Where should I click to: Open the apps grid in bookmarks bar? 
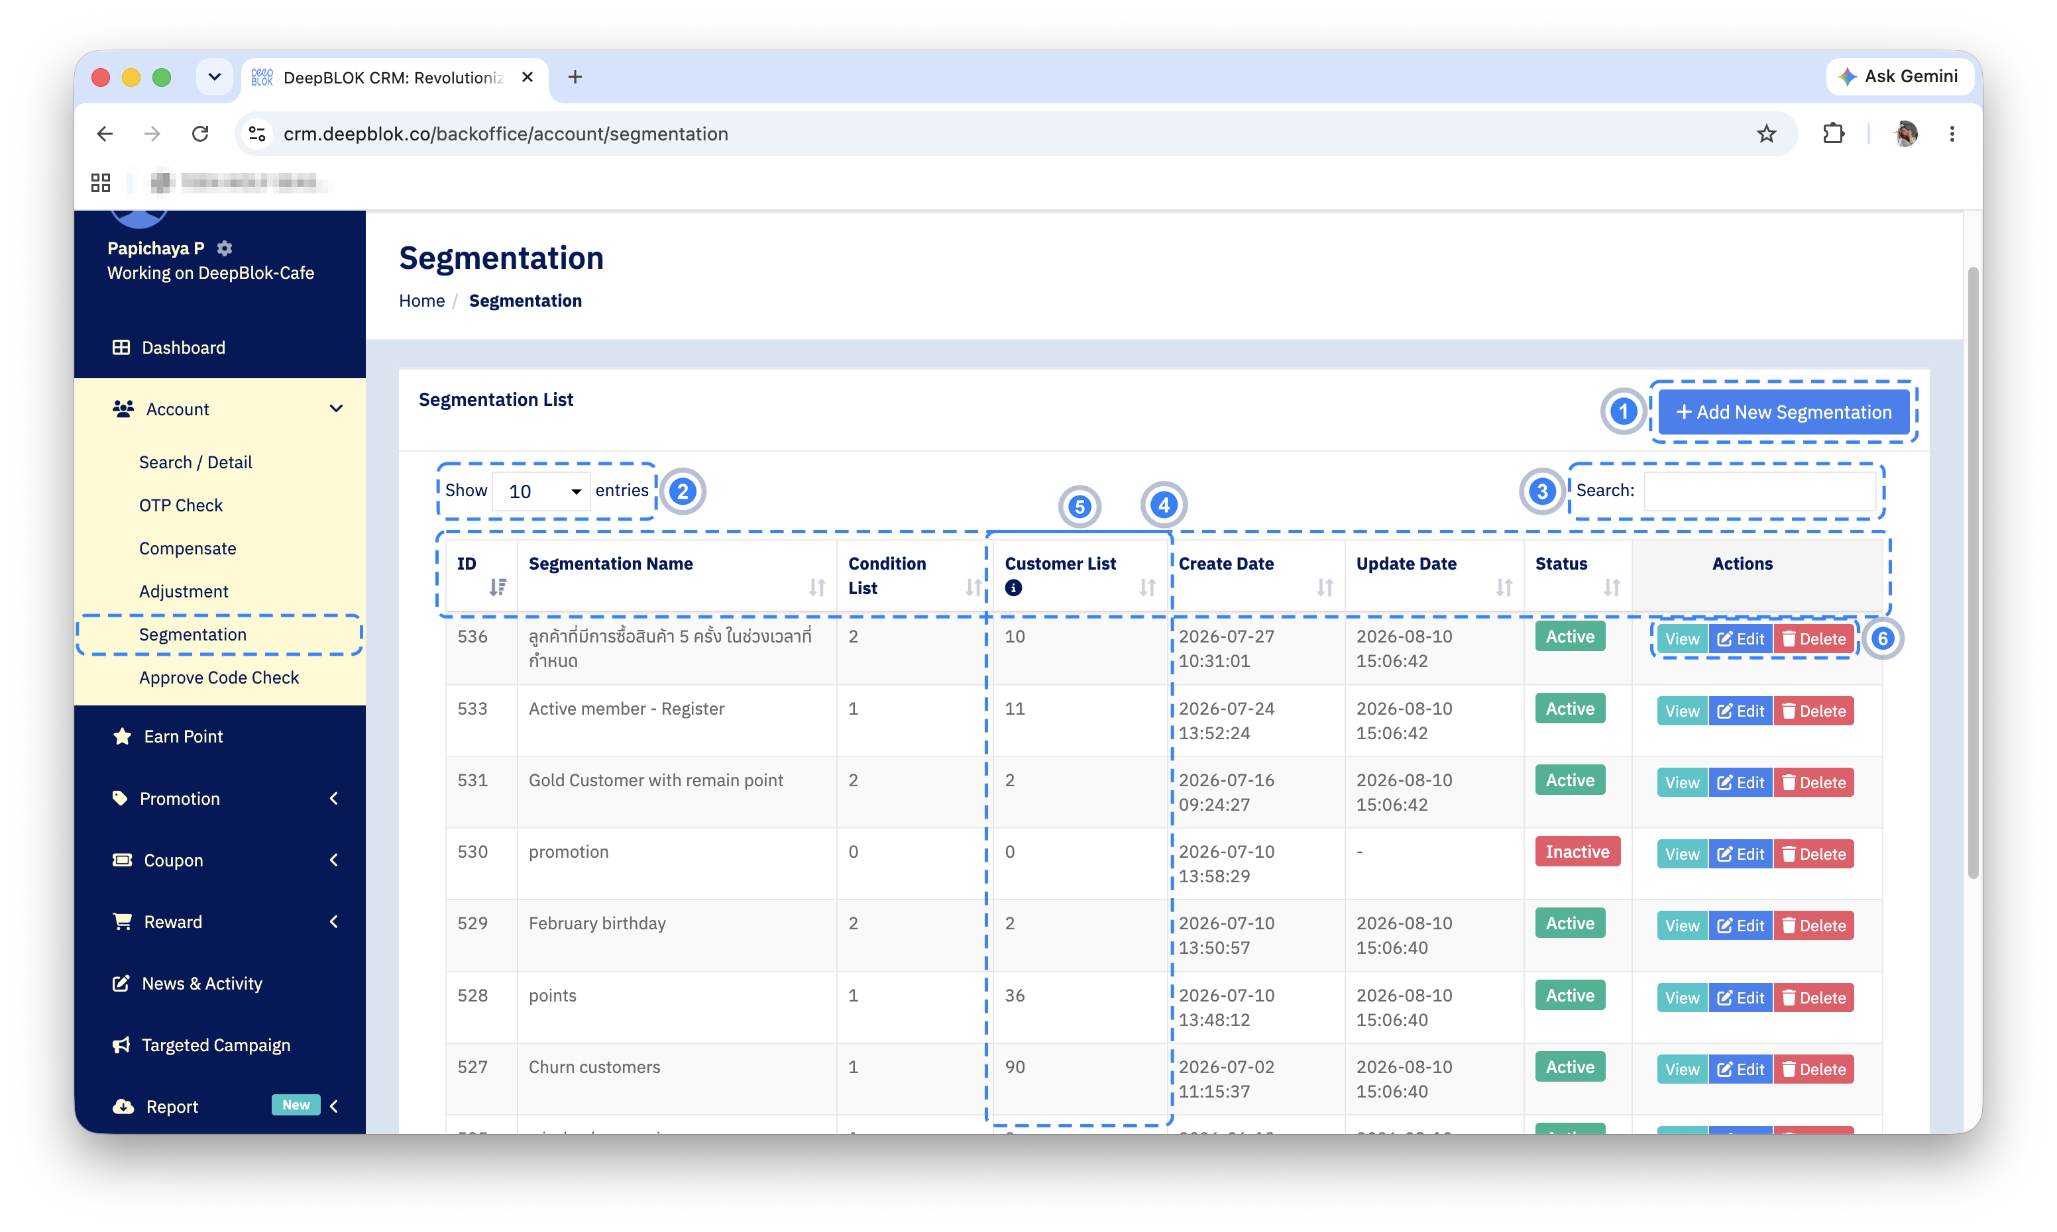[x=101, y=183]
